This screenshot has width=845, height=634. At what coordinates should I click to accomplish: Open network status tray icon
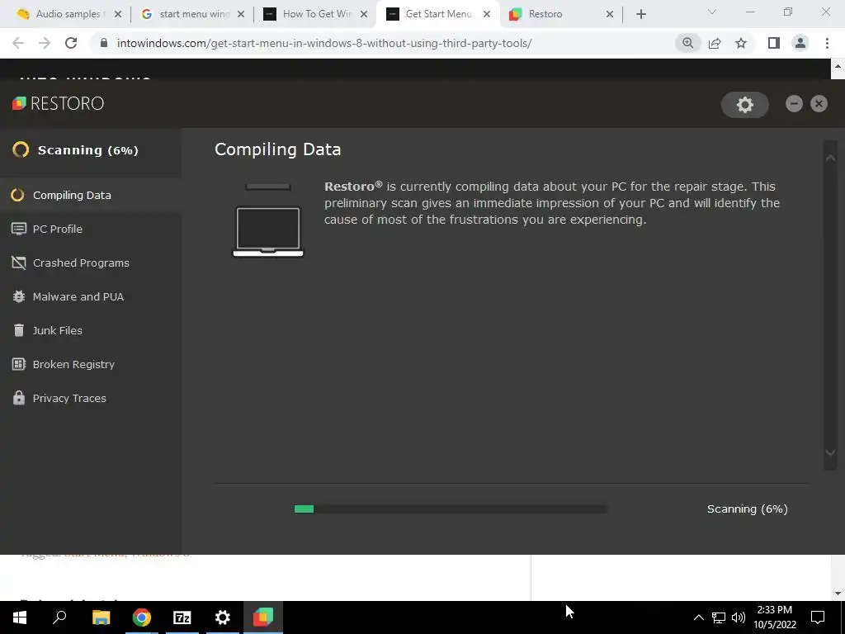tap(719, 617)
